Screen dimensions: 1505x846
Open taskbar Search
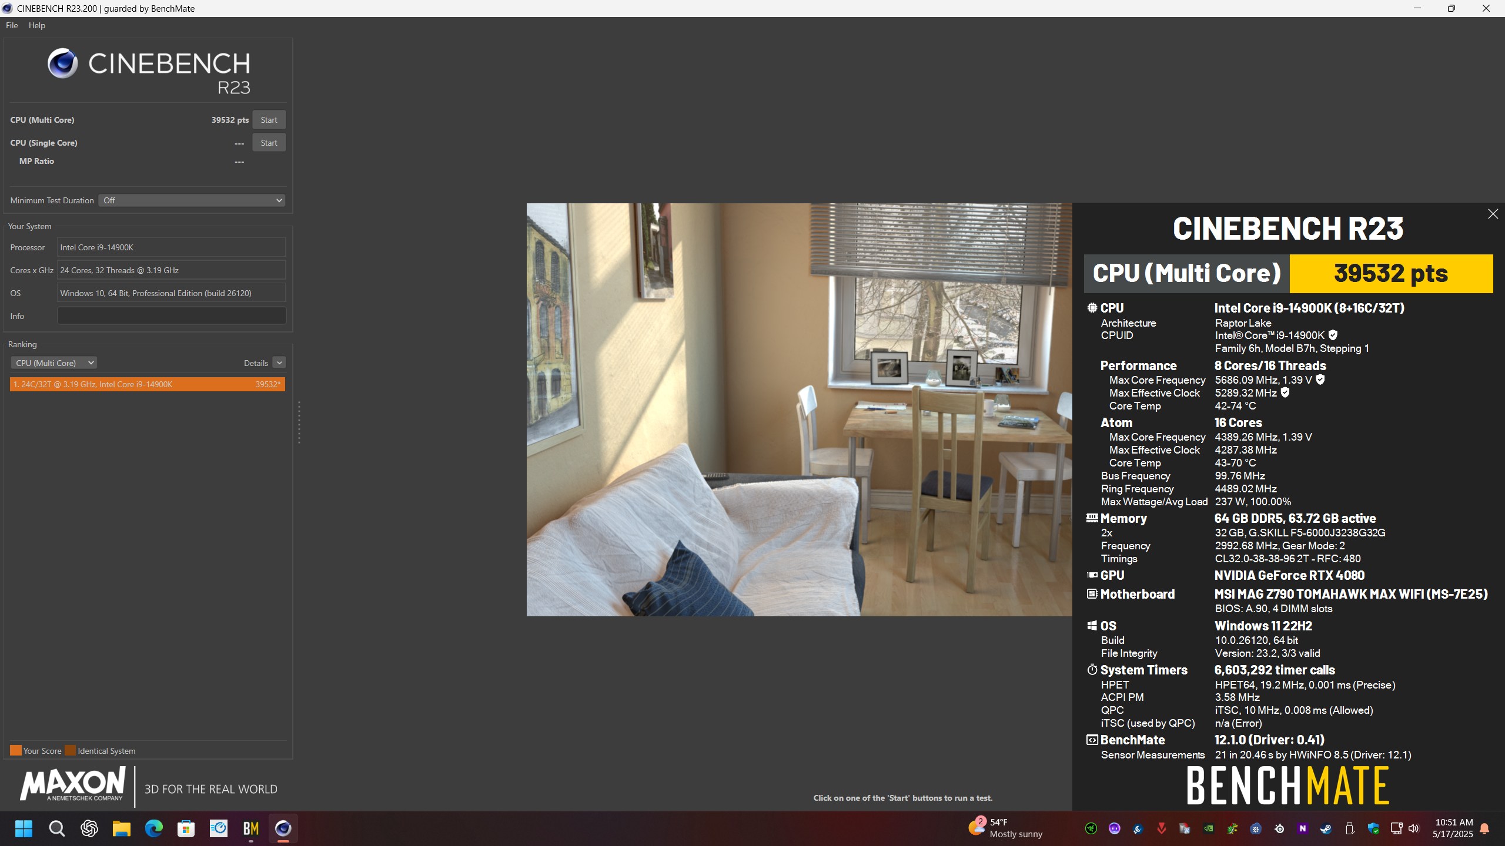click(56, 828)
